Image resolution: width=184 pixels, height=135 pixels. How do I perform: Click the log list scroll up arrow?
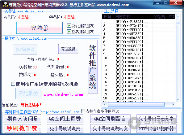tap(178, 17)
